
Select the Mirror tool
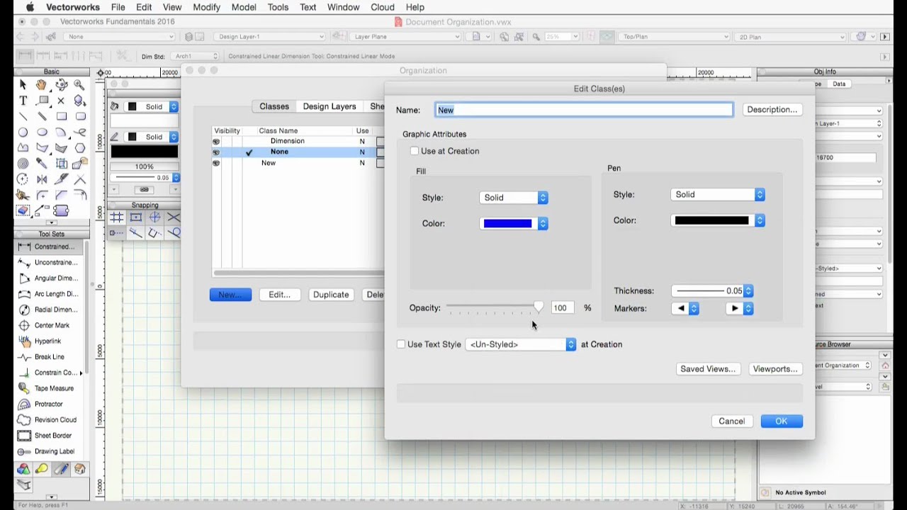(x=42, y=178)
